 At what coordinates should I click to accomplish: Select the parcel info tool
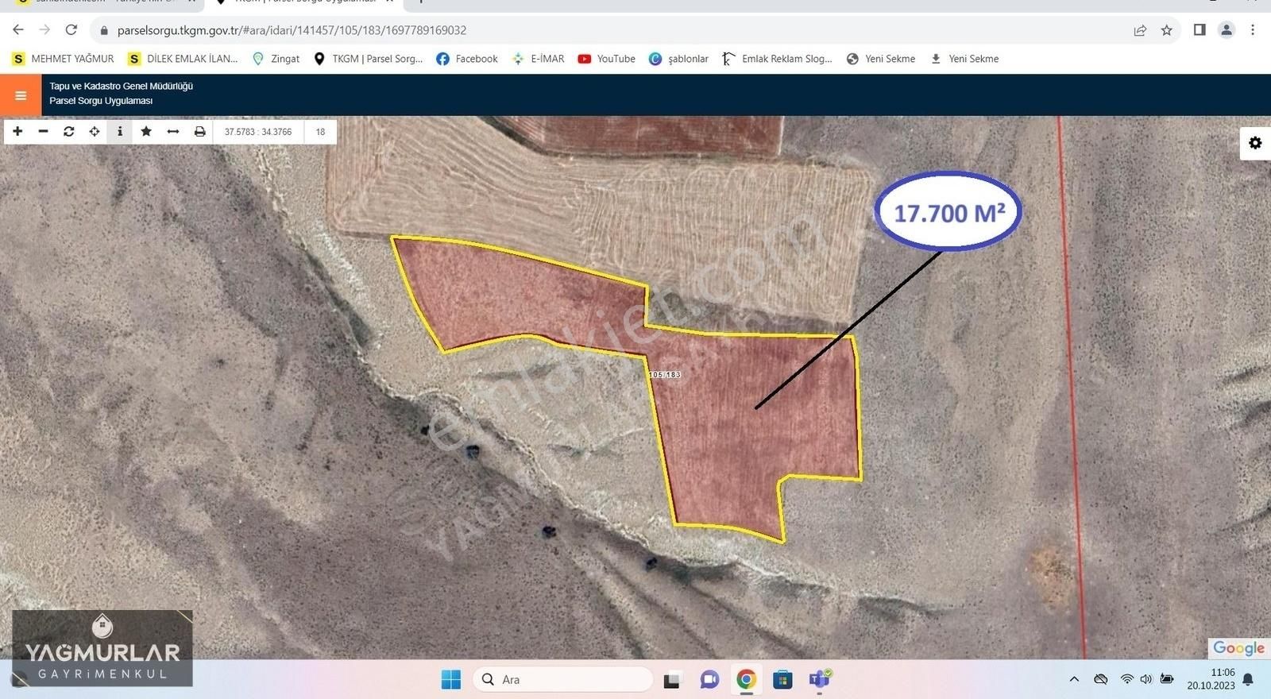(x=120, y=132)
